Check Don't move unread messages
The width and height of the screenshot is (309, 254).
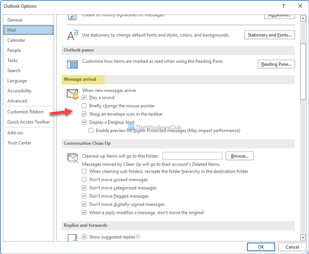pyautogui.click(x=84, y=180)
